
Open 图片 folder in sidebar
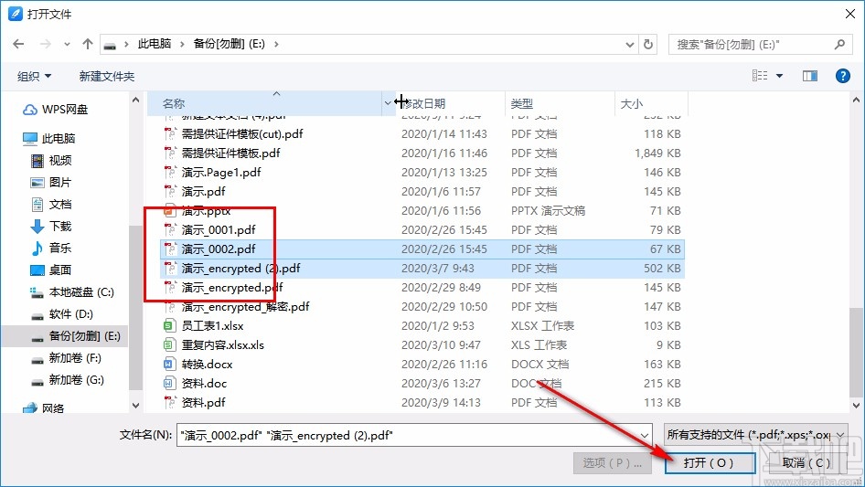click(51, 183)
